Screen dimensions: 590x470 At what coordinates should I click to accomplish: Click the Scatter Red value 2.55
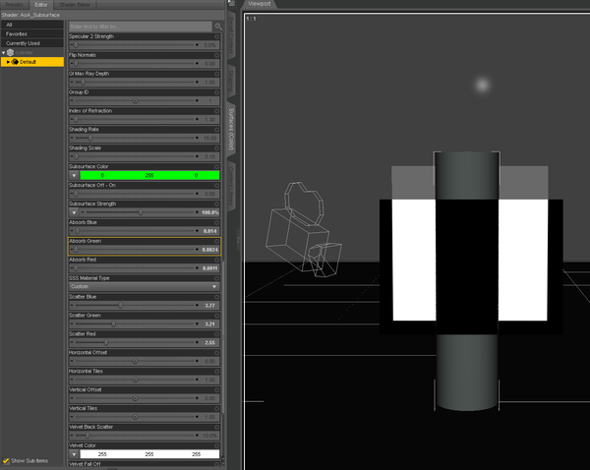click(x=210, y=343)
